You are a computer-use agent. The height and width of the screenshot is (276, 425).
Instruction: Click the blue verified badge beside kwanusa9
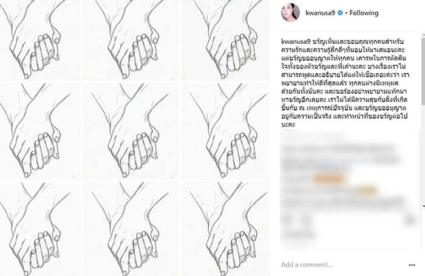(340, 13)
